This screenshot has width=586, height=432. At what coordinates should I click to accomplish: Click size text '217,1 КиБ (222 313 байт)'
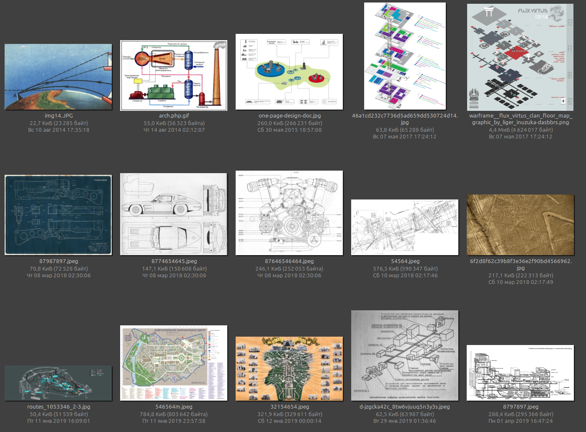[521, 276]
